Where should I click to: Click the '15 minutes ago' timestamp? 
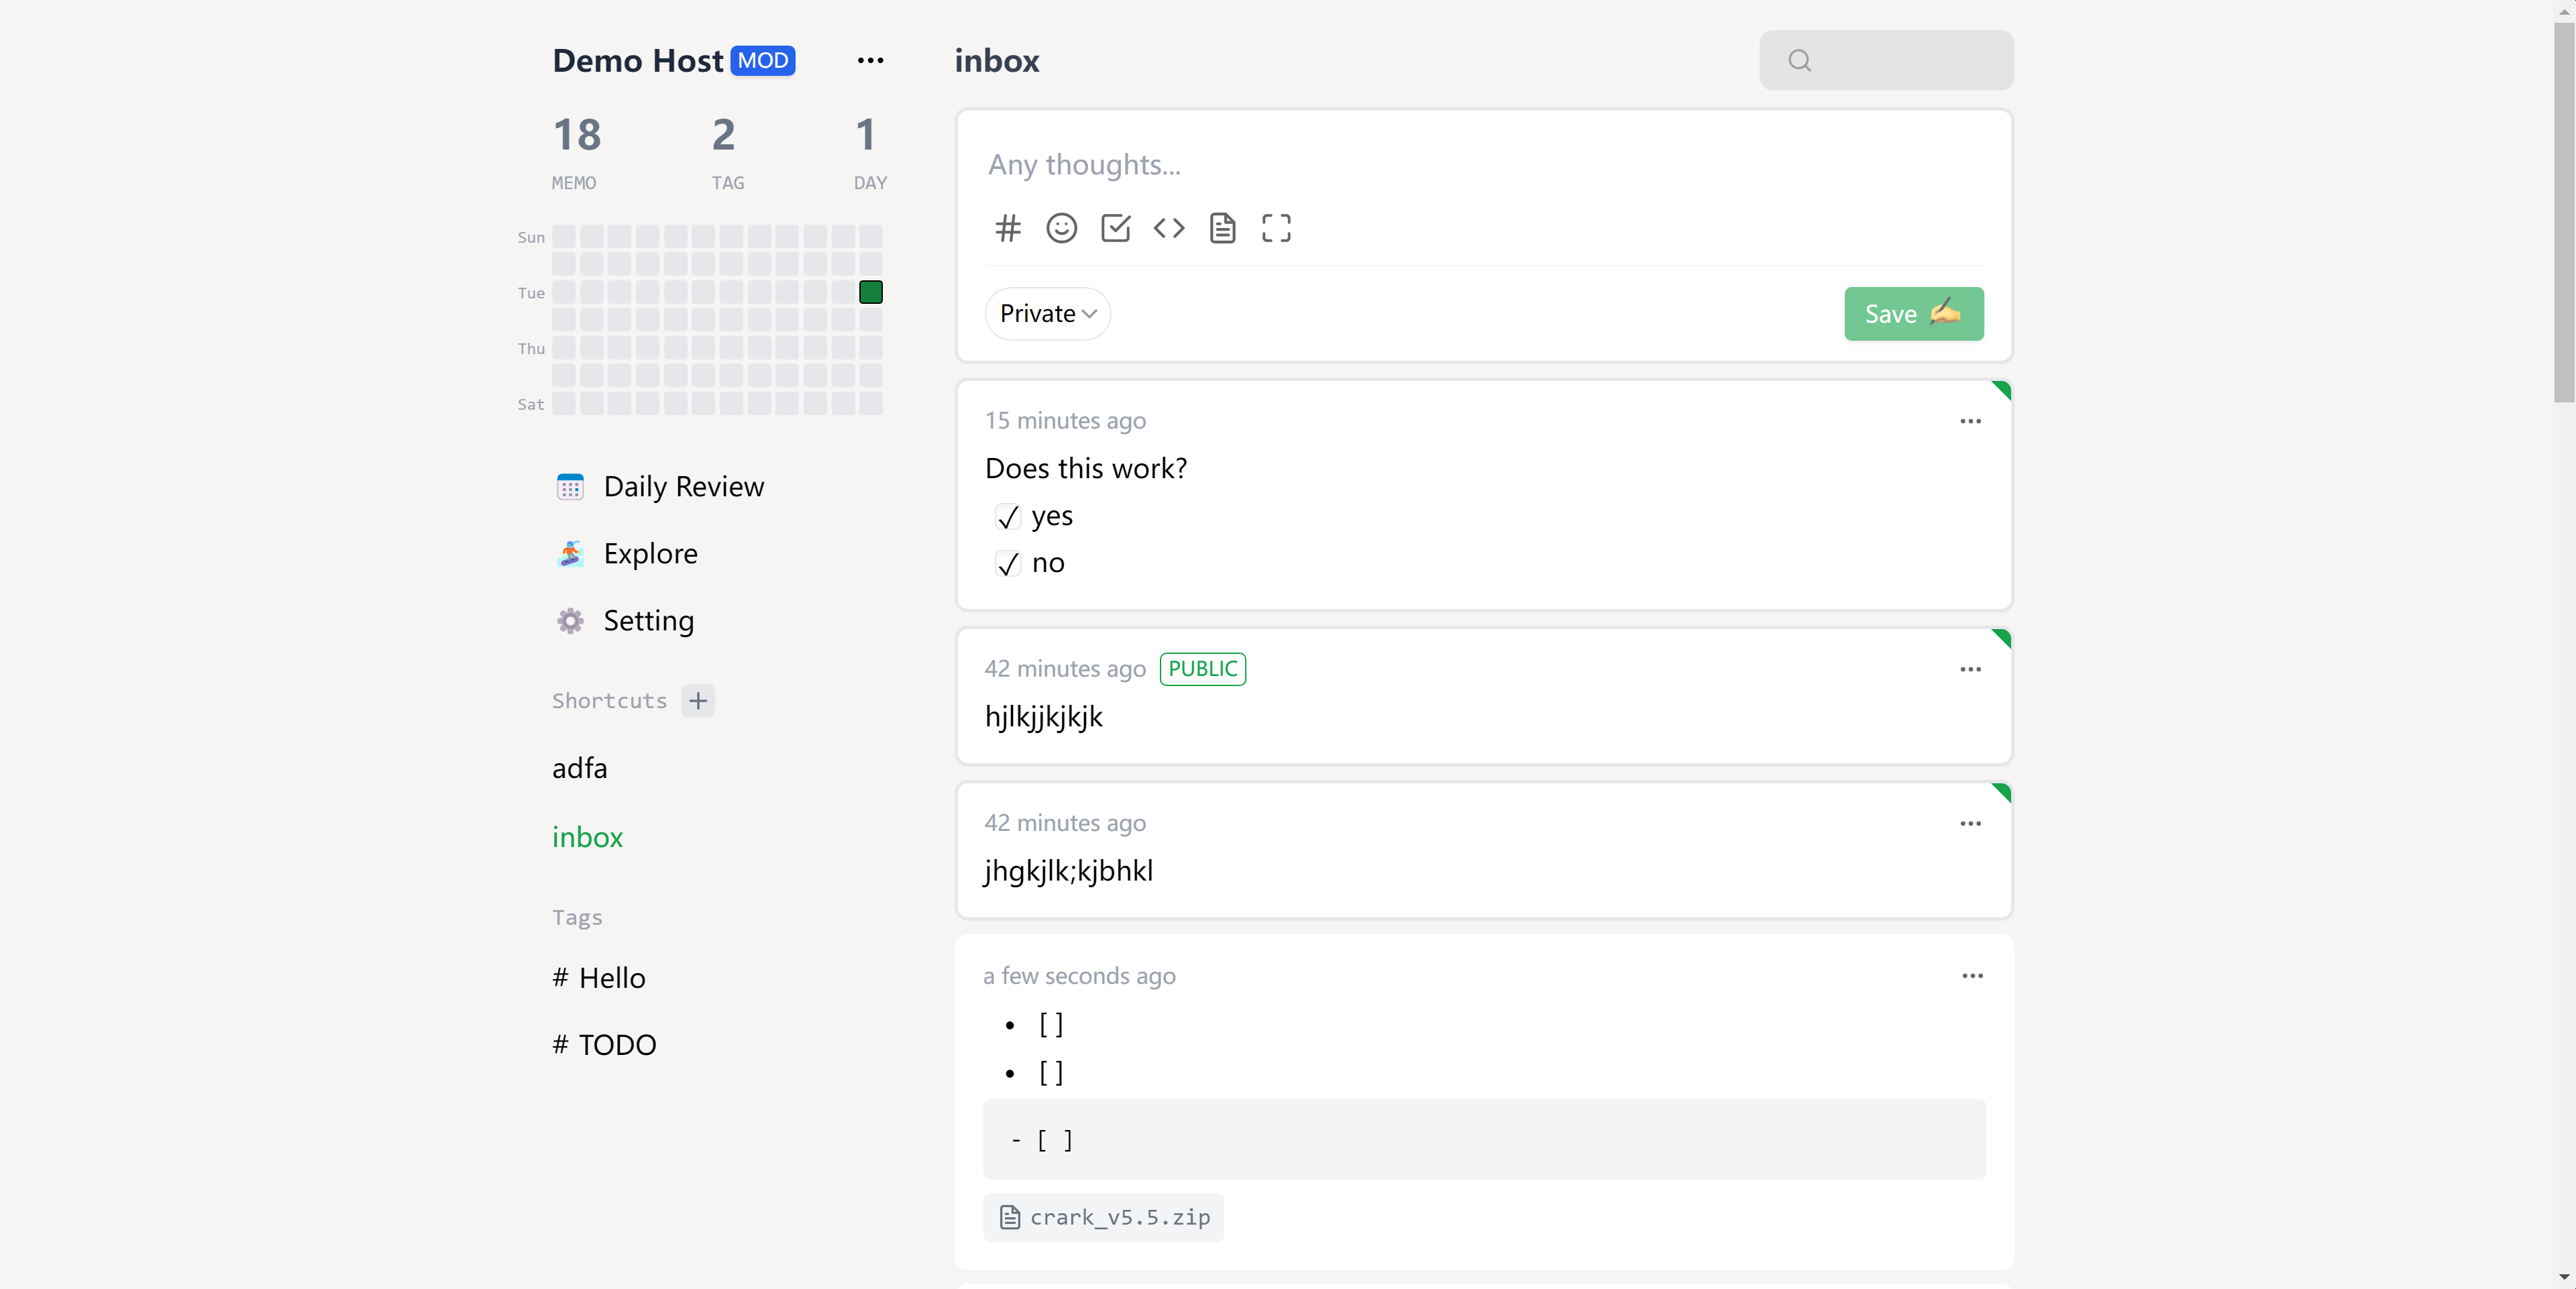coord(1065,421)
